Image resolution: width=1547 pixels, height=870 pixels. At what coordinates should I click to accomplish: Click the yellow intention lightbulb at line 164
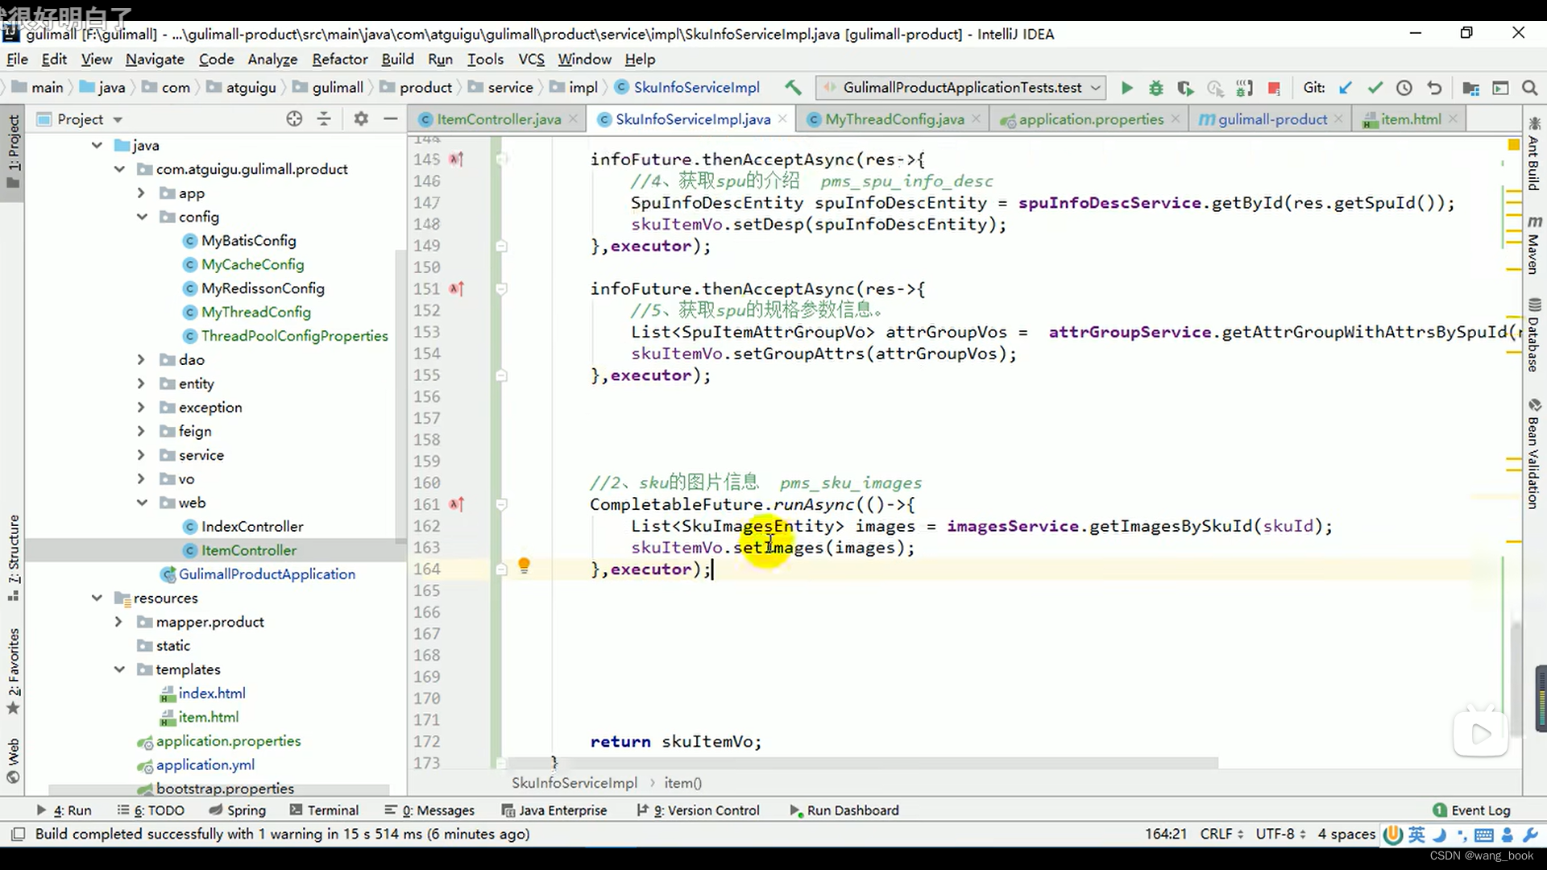click(524, 565)
